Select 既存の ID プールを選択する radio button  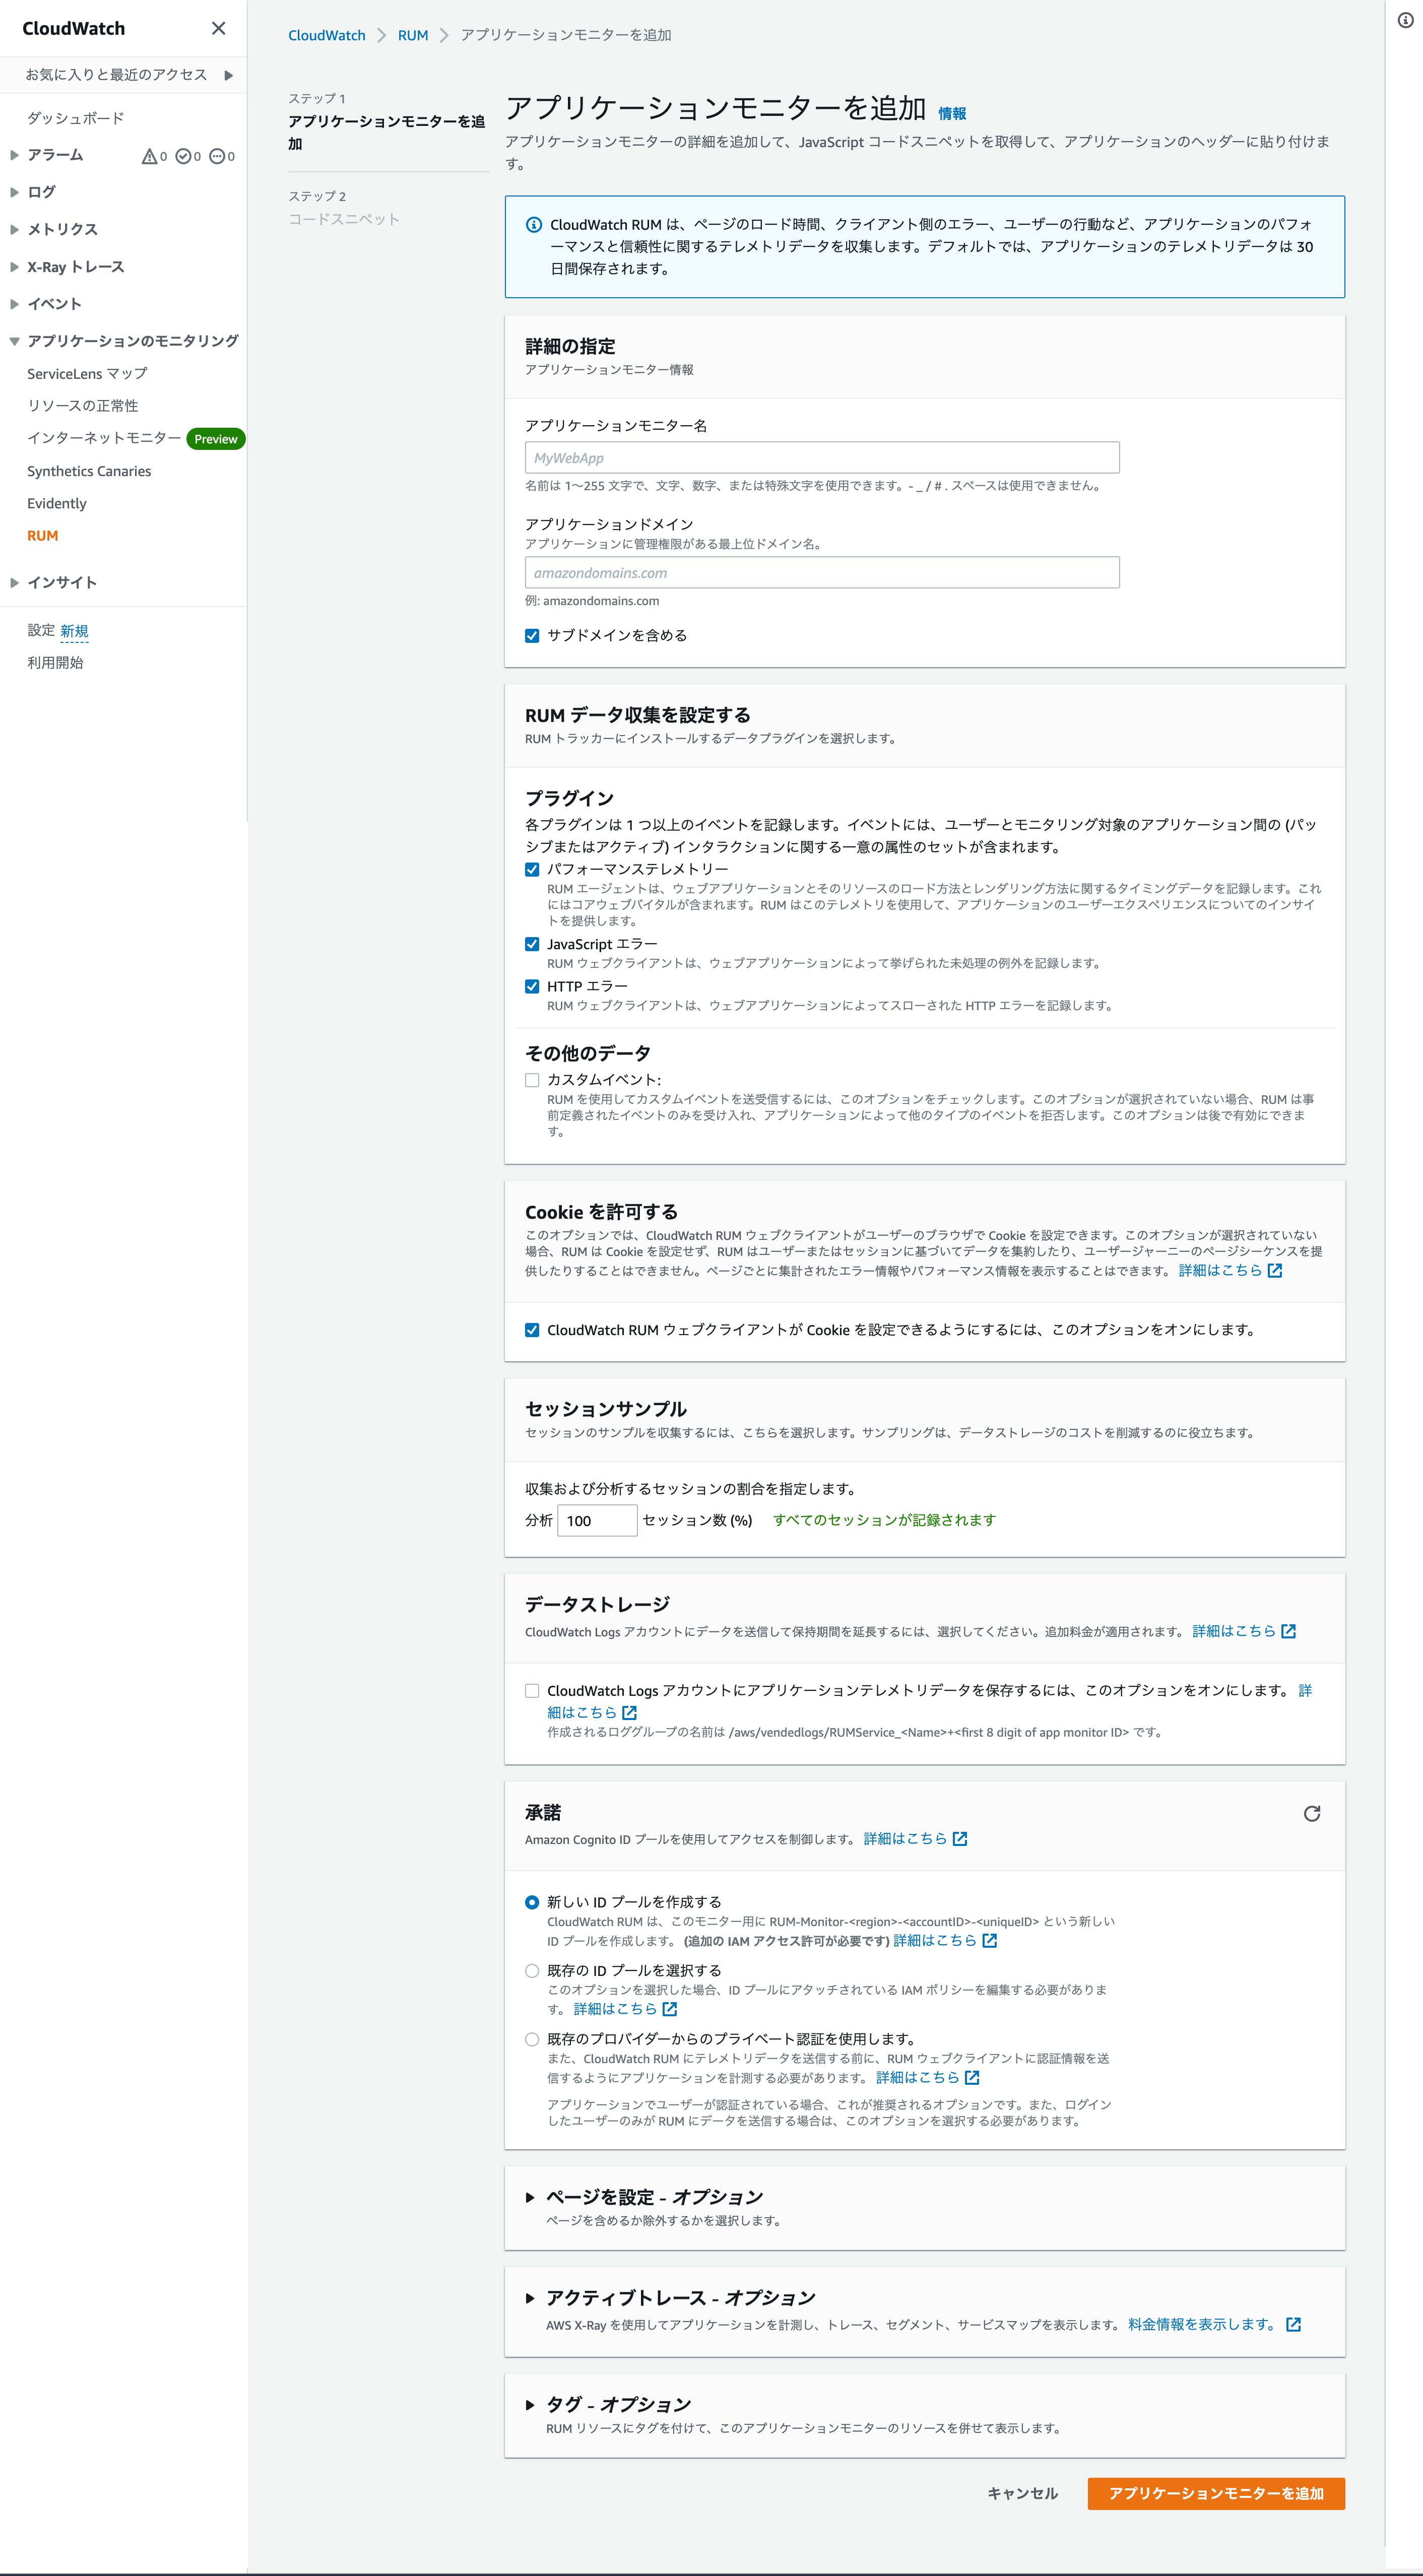tap(532, 1971)
